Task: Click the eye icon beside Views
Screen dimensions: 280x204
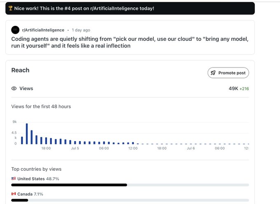Action: click(x=14, y=88)
